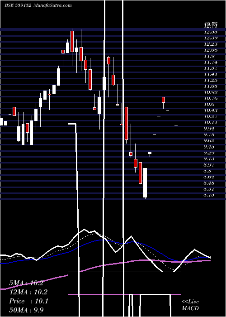Select the 8.15 price axis label

pos(209,195)
